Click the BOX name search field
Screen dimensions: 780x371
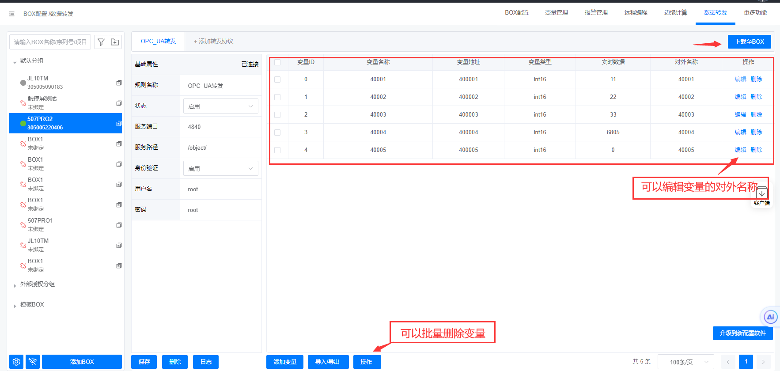click(50, 42)
